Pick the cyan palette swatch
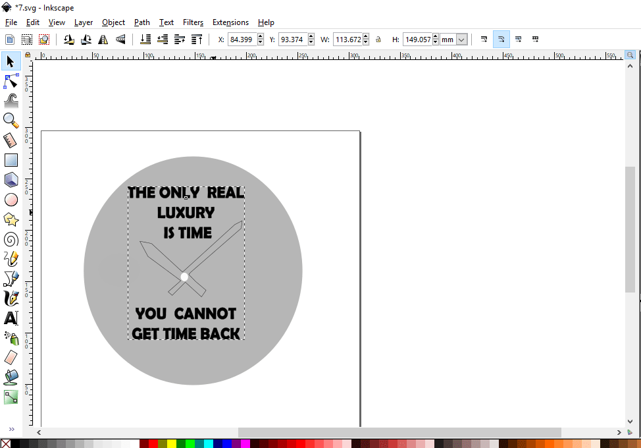641x448 pixels. 208,443
